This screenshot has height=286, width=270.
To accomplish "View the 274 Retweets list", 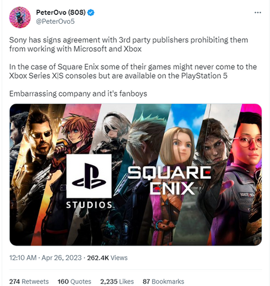I will coord(29,281).
